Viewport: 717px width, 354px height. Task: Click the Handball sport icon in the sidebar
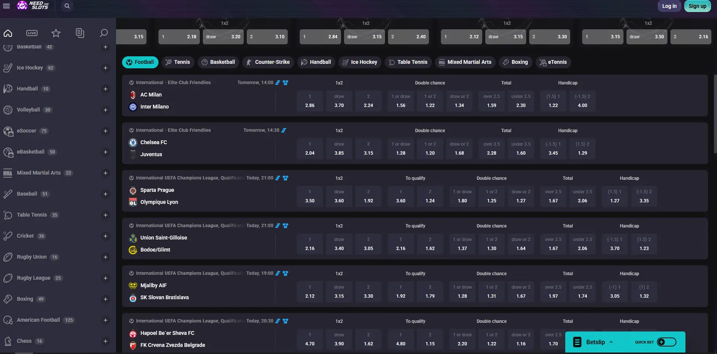(x=8, y=89)
